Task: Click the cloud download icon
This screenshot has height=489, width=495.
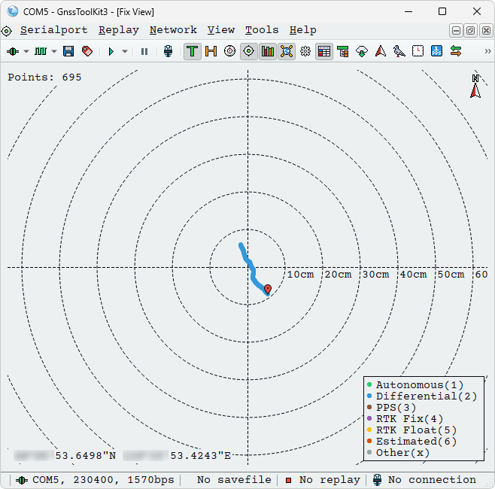Action: coord(362,51)
